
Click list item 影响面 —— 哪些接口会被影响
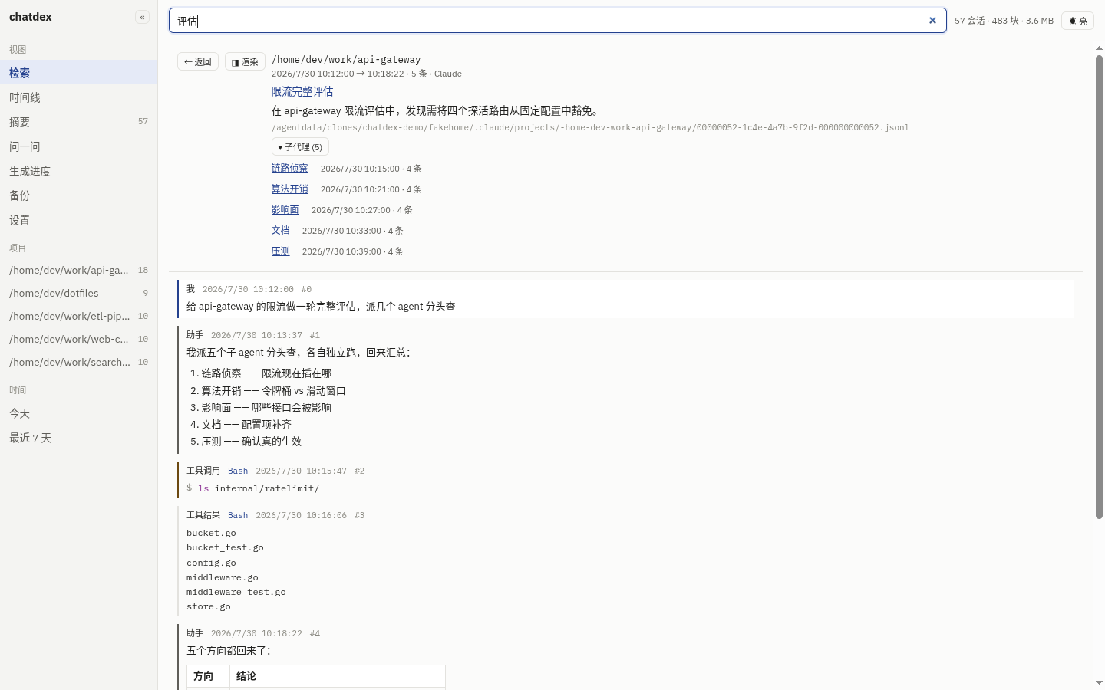point(266,407)
